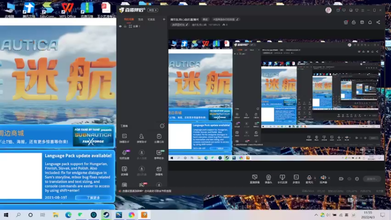Expand microphone options arrow

click(x=315, y=178)
